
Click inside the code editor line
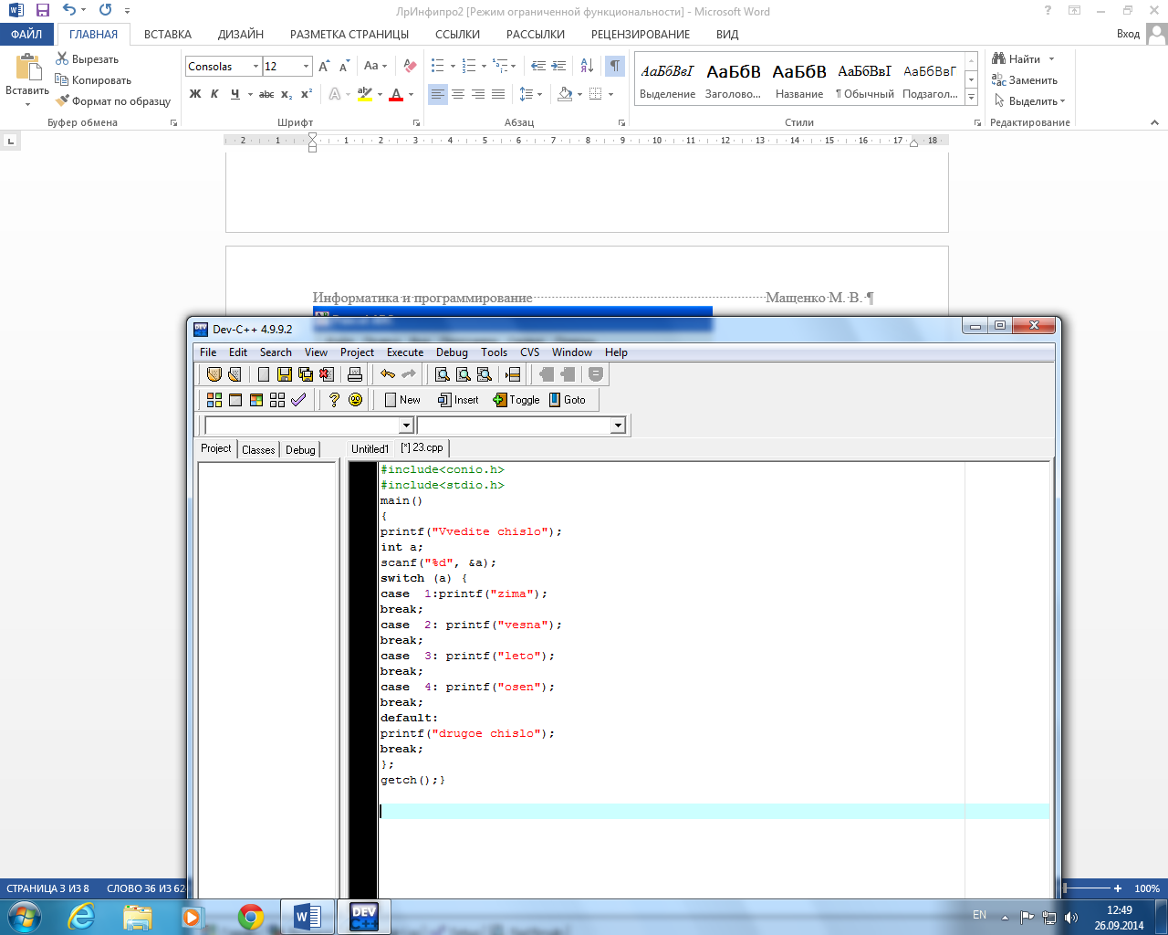tap(714, 812)
